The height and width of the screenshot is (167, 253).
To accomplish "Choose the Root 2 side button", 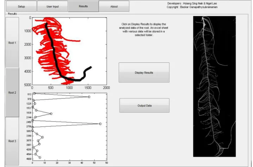I will [x=12, y=92].
